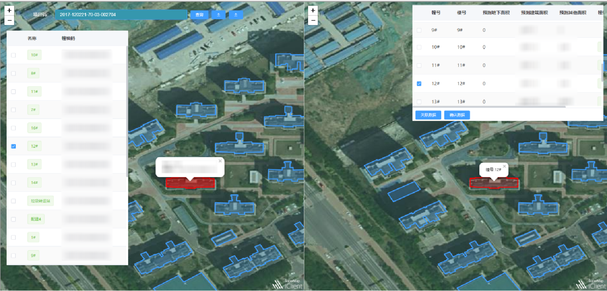This screenshot has width=607, height=291.
Task: Click the 项目码 input field
Action: click(121, 15)
